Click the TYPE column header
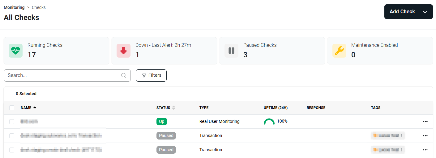The height and width of the screenshot is (158, 436). 204,108
